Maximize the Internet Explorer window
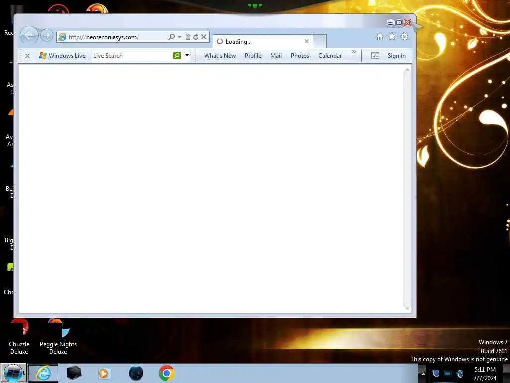Image resolution: width=510 pixels, height=383 pixels. point(399,22)
